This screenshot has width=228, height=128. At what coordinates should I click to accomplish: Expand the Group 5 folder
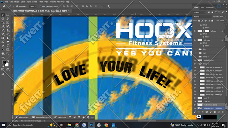coord(198,57)
